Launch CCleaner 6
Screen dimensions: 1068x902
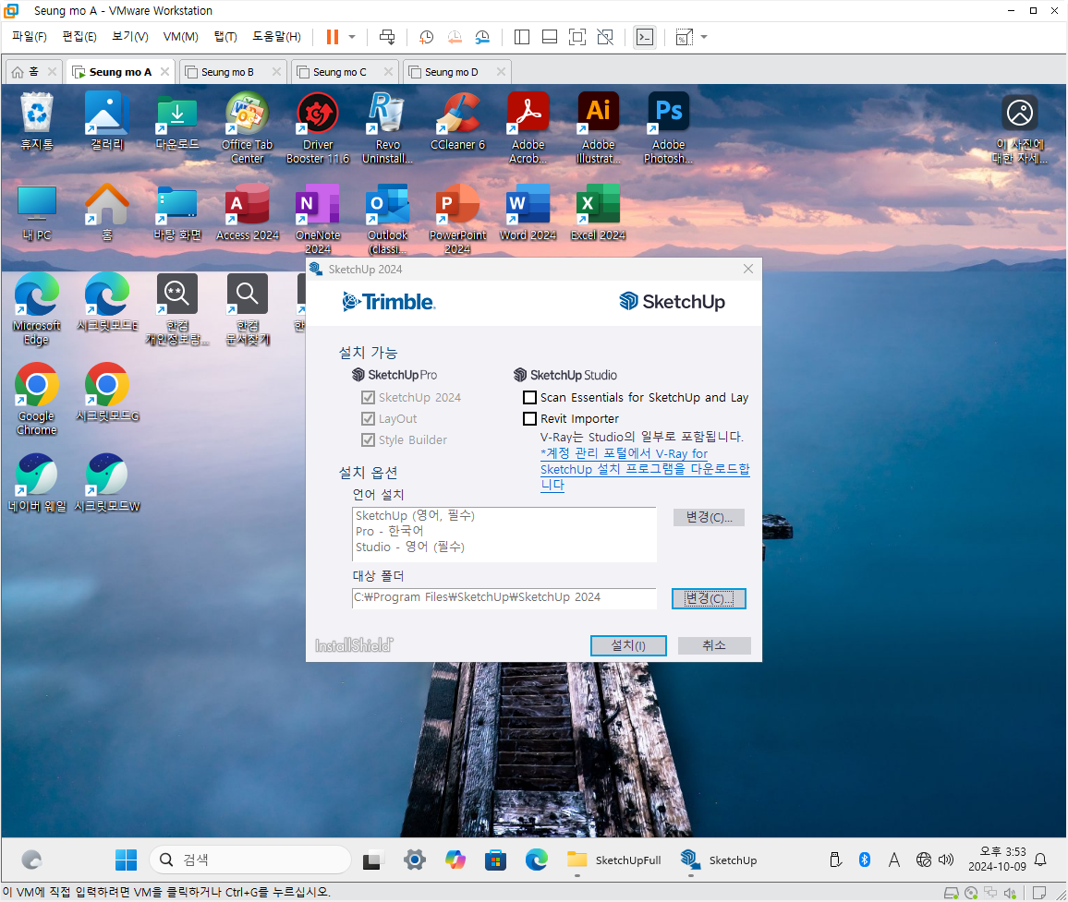point(457,121)
